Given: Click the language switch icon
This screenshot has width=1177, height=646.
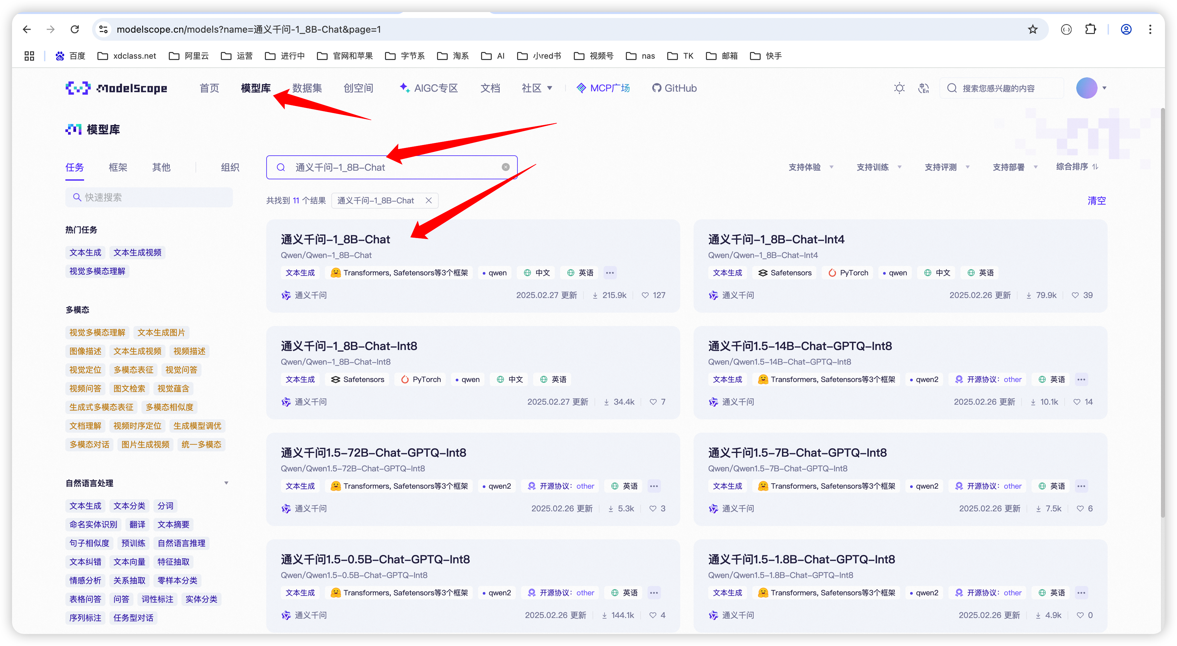Looking at the screenshot, I should (923, 88).
